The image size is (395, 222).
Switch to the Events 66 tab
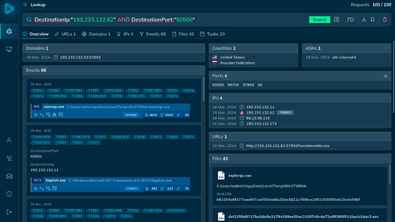point(153,34)
